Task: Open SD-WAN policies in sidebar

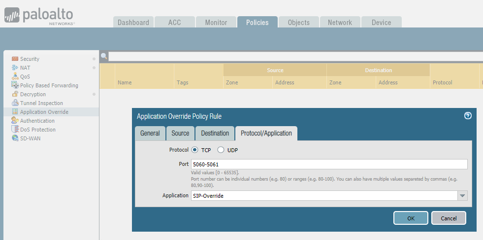Action: click(30, 138)
